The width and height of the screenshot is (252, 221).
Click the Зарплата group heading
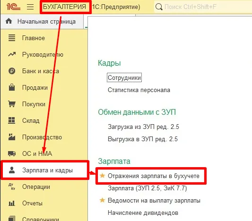pos(114,161)
